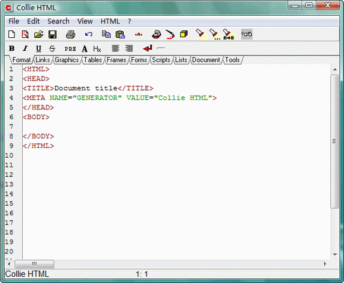Open the HTML menu
The height and width of the screenshot is (283, 344).
pos(110,21)
